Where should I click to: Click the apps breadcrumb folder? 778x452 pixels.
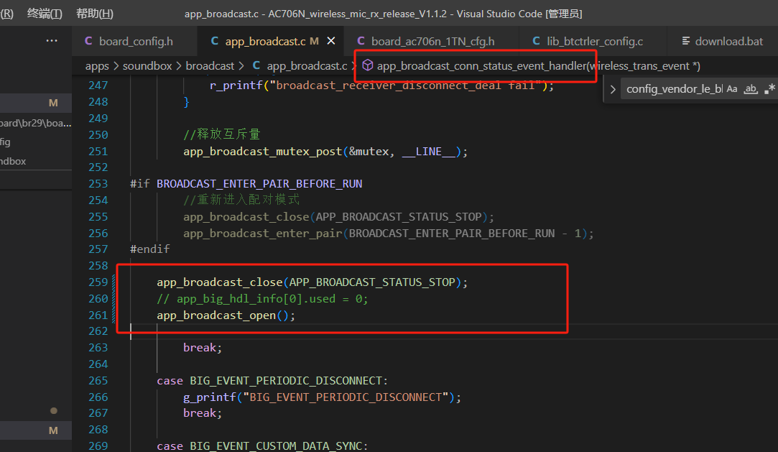97,66
